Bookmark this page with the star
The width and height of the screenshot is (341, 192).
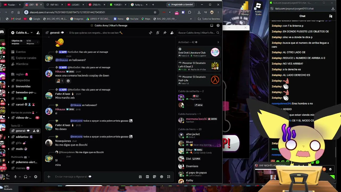(155, 12)
